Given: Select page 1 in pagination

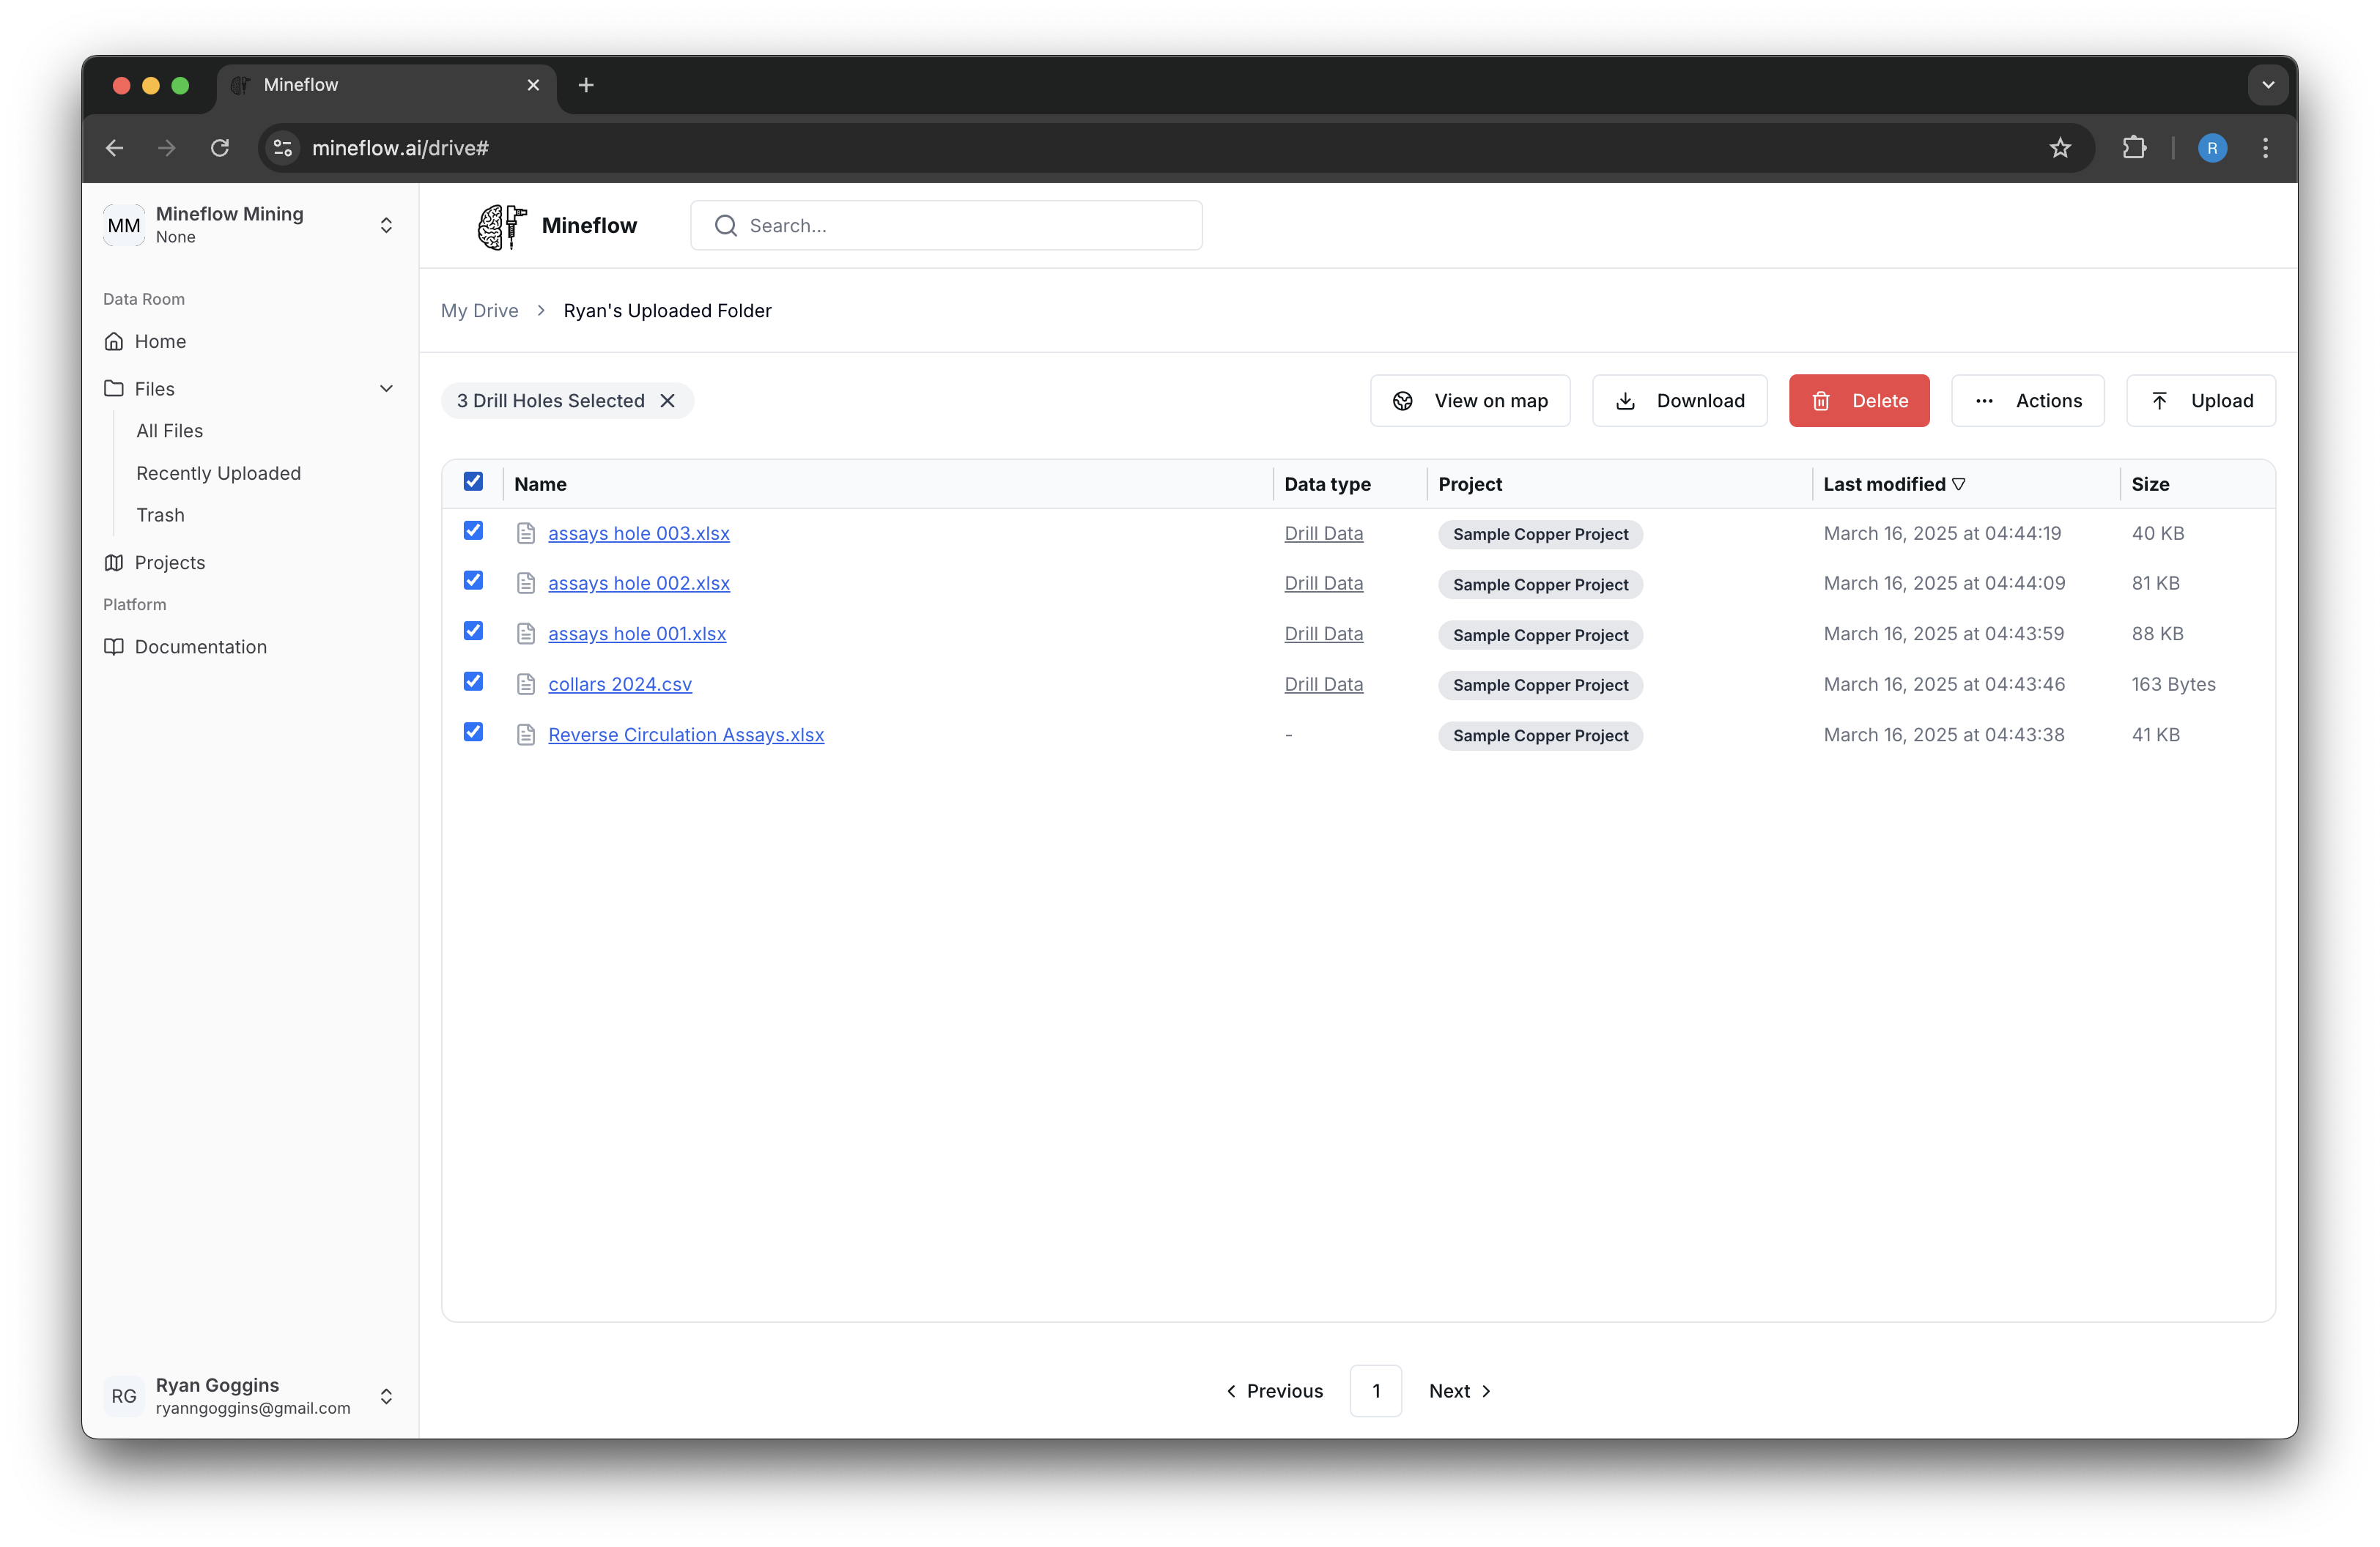Looking at the screenshot, I should [1376, 1391].
